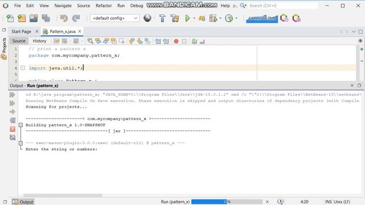Screen dimensions: 365x205
Task: Click the Build Project hammer icon
Action: [x=162, y=18]
